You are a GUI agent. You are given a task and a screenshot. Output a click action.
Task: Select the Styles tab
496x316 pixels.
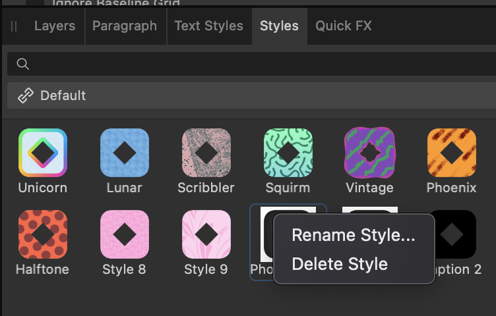(279, 26)
